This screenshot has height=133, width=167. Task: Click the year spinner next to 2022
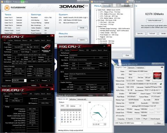coord(67,106)
